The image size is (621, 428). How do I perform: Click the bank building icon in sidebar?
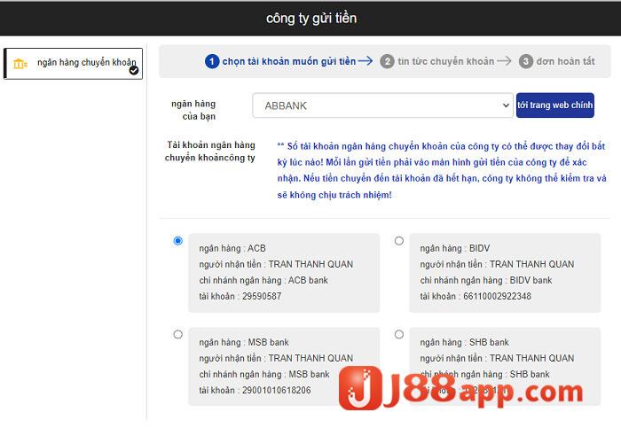(20, 64)
